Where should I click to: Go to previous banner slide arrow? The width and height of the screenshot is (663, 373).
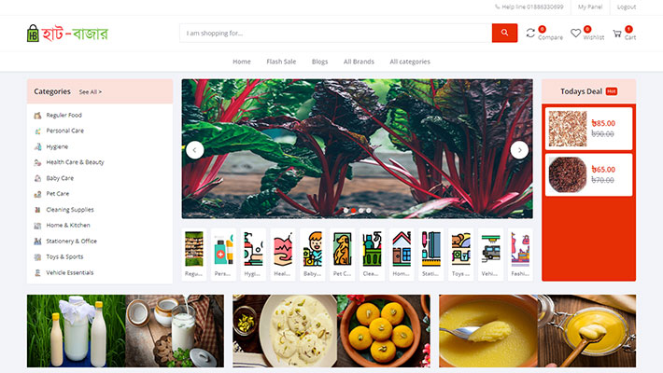(195, 150)
